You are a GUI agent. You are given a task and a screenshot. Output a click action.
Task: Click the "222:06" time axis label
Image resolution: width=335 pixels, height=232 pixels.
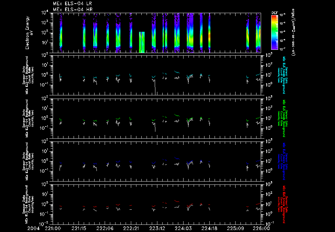(105, 229)
